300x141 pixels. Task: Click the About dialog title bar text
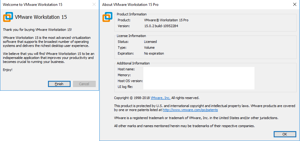tap(130, 5)
